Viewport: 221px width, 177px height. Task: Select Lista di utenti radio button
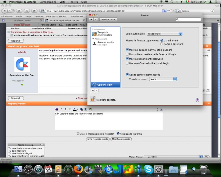(x=162, y=40)
